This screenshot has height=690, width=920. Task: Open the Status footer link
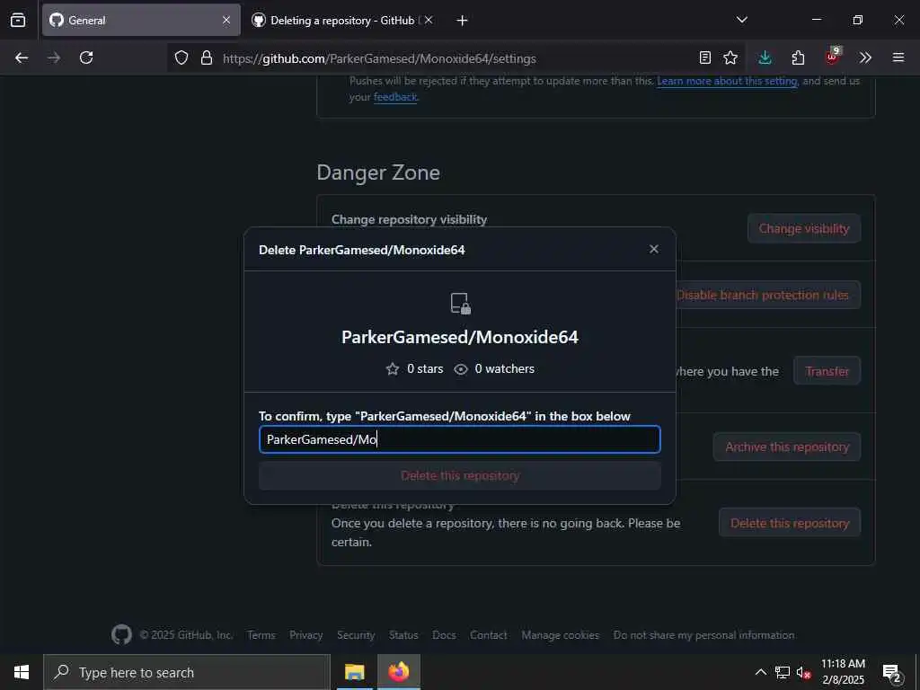(x=403, y=635)
